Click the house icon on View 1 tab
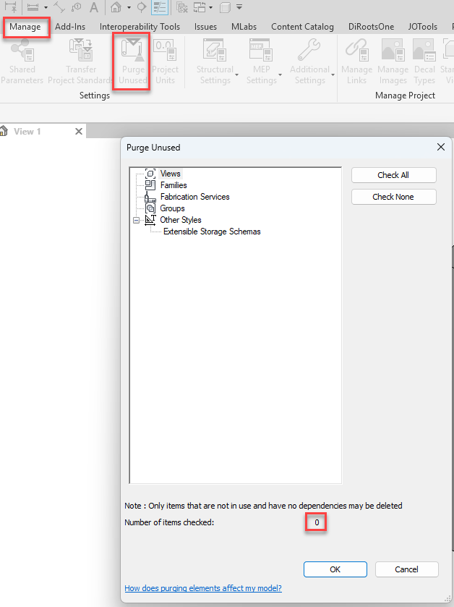 coord(4,131)
